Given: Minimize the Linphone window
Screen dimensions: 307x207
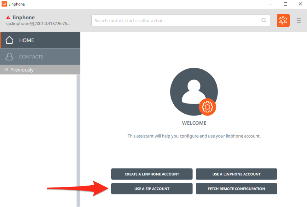Looking at the screenshot, I should pyautogui.click(x=271, y=4).
